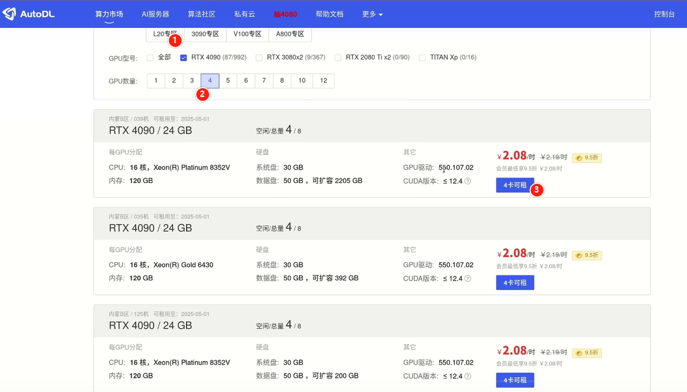The image size is (687, 392).
Task: Click the AutoDL logo
Action: [x=28, y=14]
